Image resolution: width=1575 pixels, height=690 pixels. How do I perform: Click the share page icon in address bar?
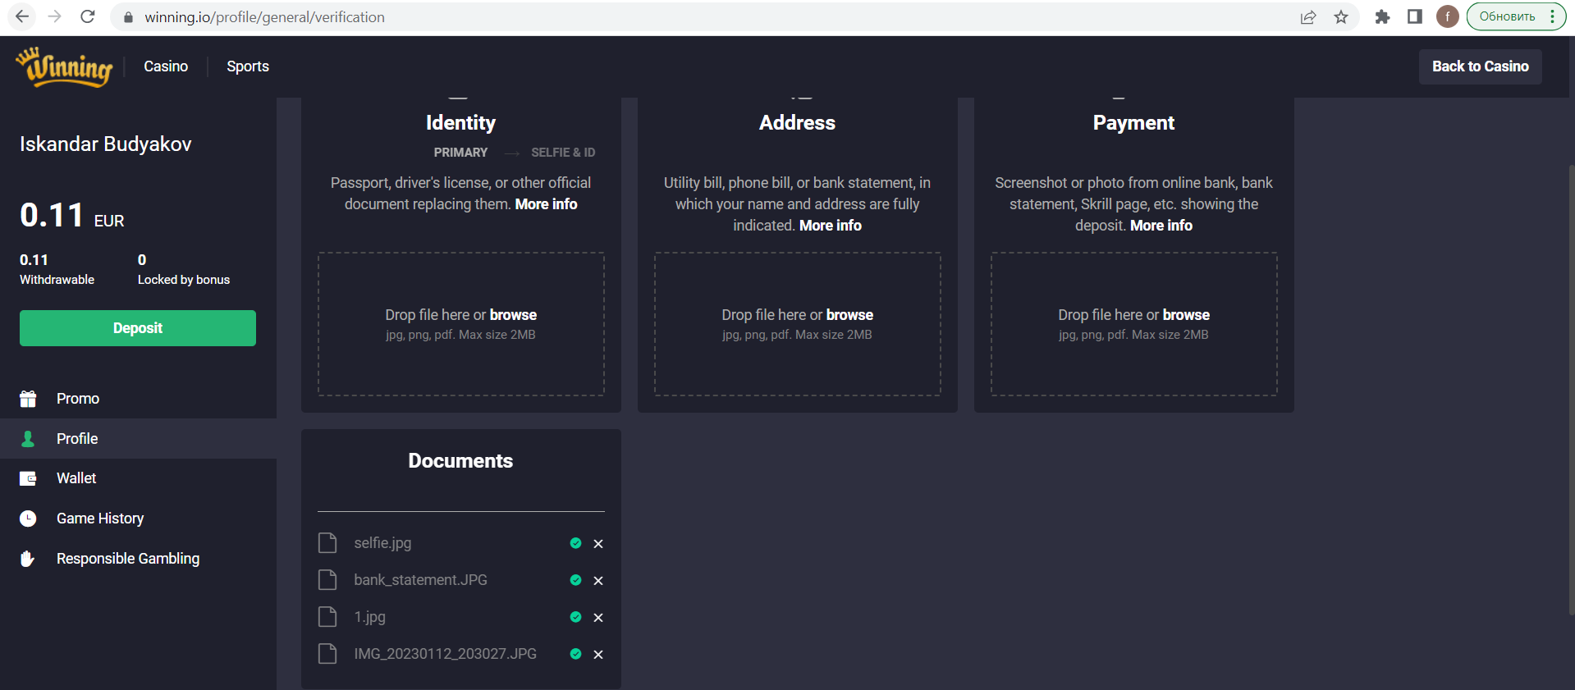point(1308,17)
